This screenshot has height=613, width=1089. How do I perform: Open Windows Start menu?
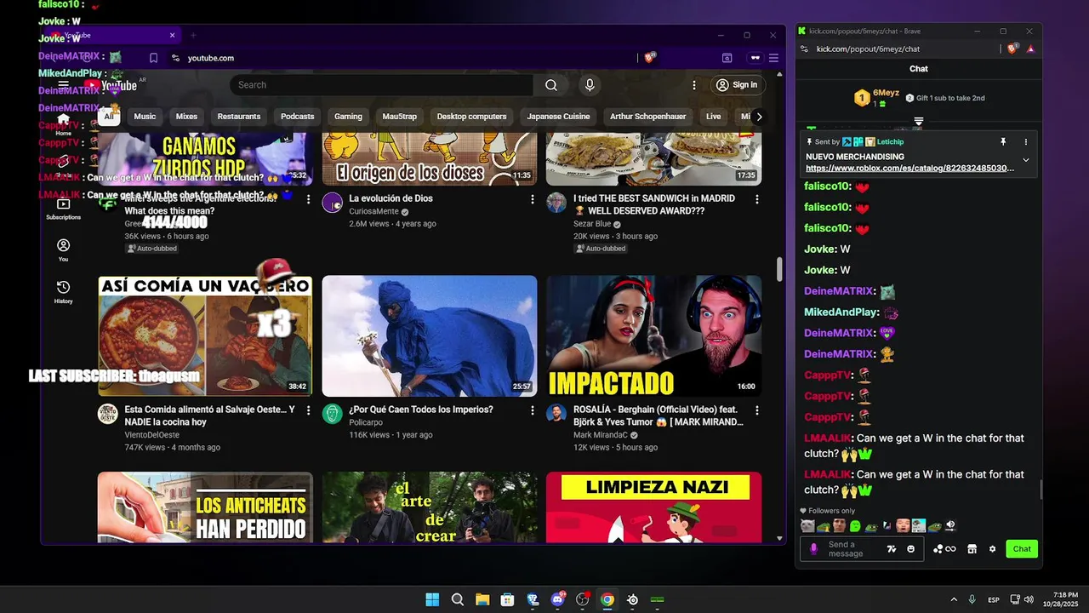click(x=432, y=599)
